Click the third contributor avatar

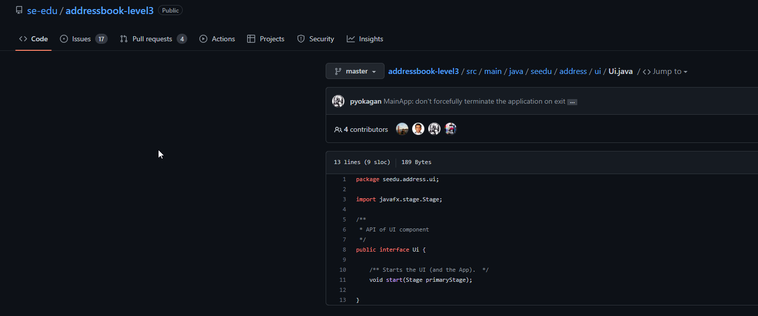click(x=434, y=129)
